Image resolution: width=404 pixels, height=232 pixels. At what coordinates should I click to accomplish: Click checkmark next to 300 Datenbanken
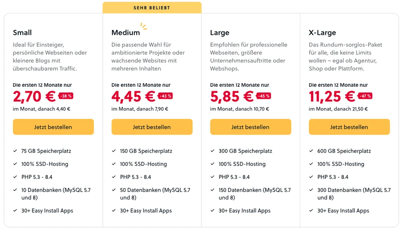tap(311, 190)
